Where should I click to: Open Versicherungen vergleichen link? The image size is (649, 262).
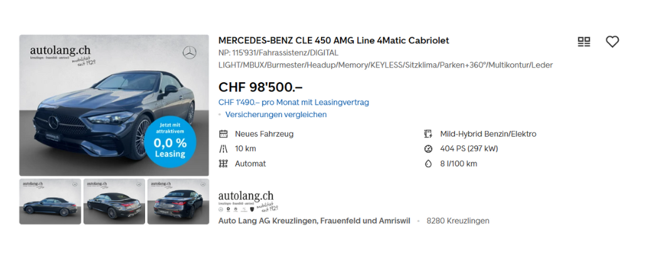pyautogui.click(x=276, y=115)
